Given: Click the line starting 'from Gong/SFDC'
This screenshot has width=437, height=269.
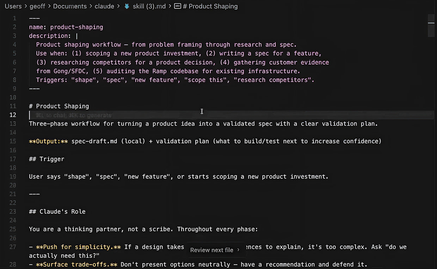Looking at the screenshot, I should pyautogui.click(x=168, y=71).
